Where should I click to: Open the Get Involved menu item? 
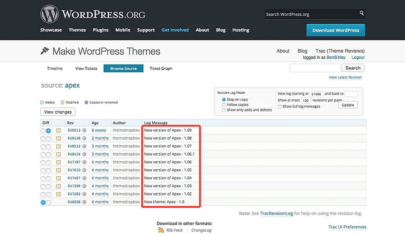pos(175,30)
